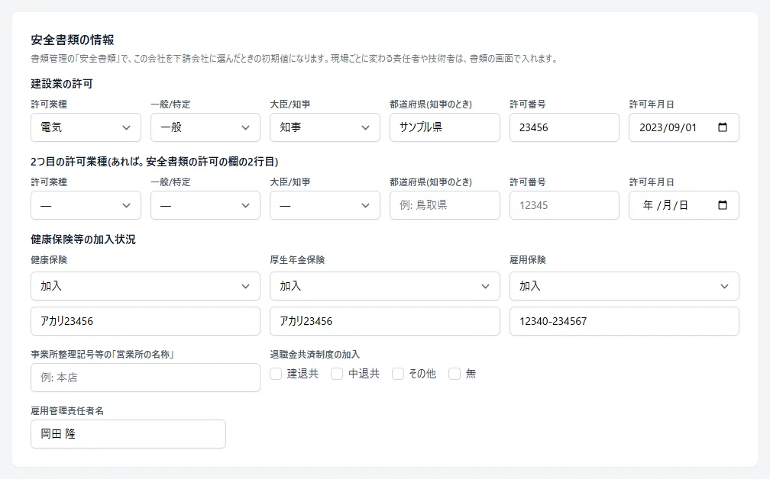770x479 pixels.
Task: Click the 営業所の名称 field with placeholder 例: 本店
Action: (145, 378)
